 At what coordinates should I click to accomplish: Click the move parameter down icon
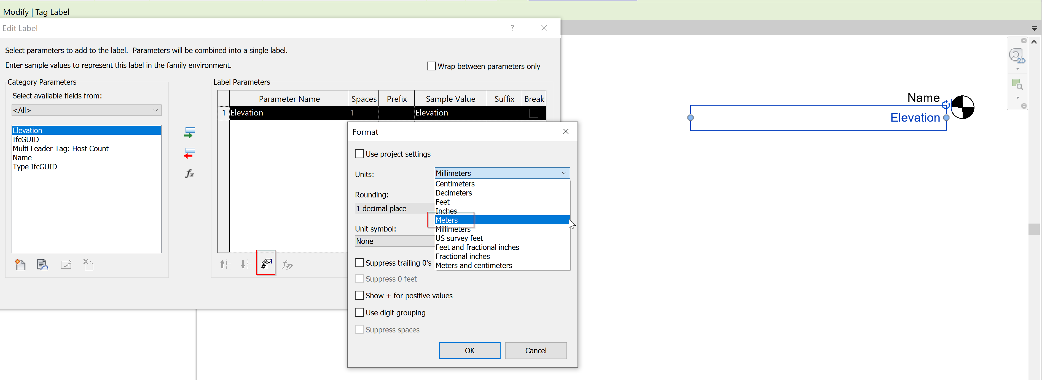tap(246, 265)
